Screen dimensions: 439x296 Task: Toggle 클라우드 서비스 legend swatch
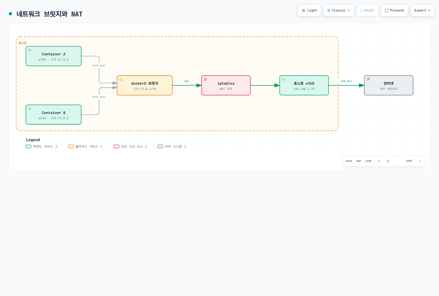click(x=71, y=147)
